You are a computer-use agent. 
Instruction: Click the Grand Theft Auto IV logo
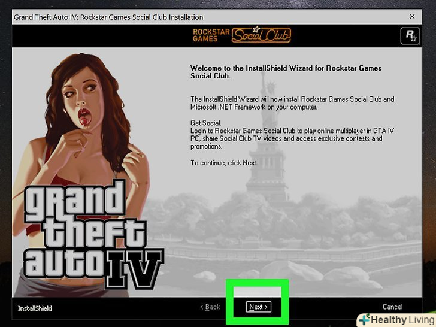point(93,234)
